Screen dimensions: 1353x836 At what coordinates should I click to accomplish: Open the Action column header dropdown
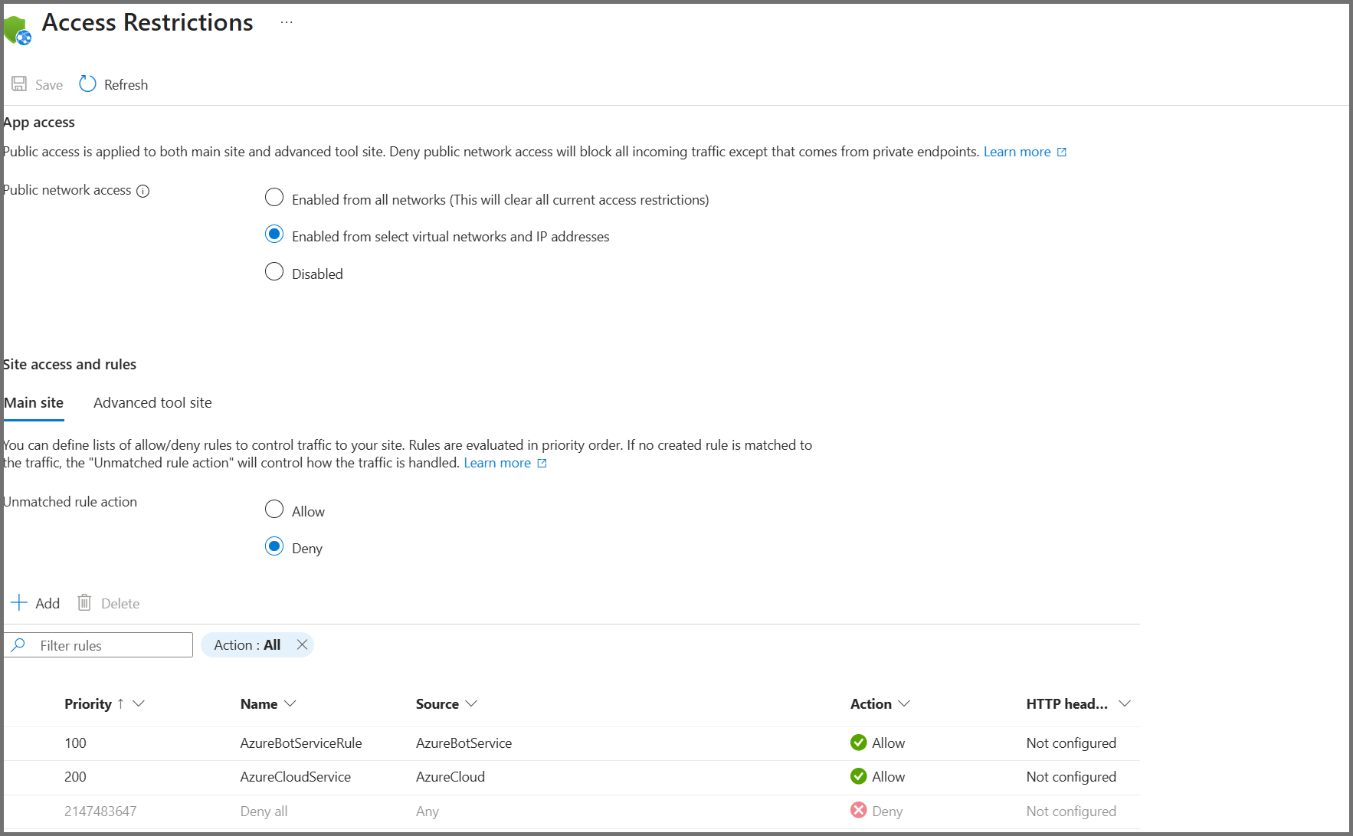point(904,703)
